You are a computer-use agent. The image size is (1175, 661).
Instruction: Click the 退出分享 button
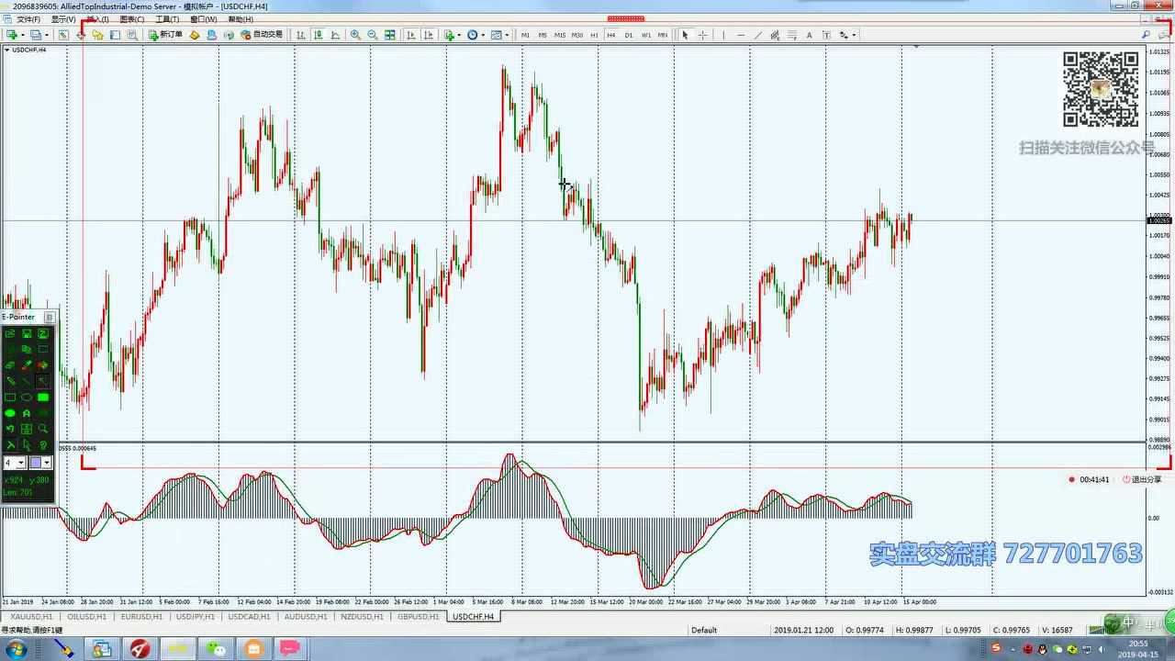tap(1141, 479)
